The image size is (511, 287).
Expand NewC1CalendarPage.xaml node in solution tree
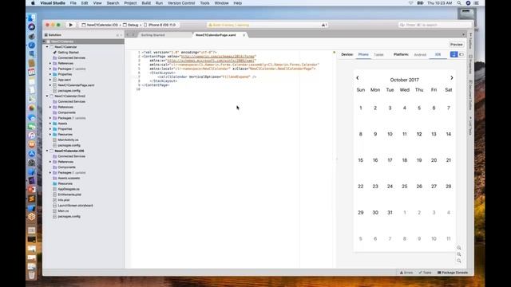[50, 85]
